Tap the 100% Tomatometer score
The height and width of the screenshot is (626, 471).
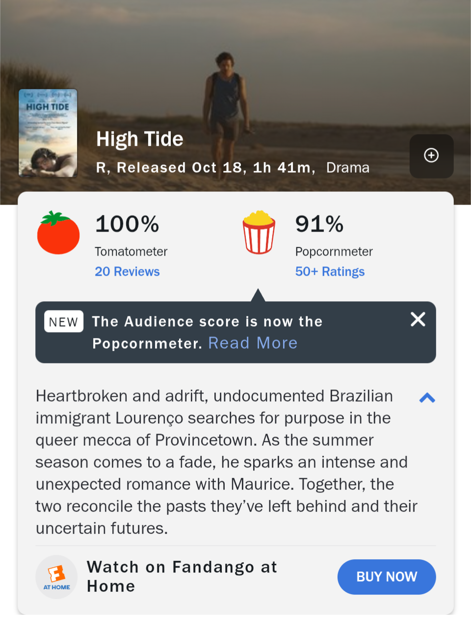(x=127, y=224)
